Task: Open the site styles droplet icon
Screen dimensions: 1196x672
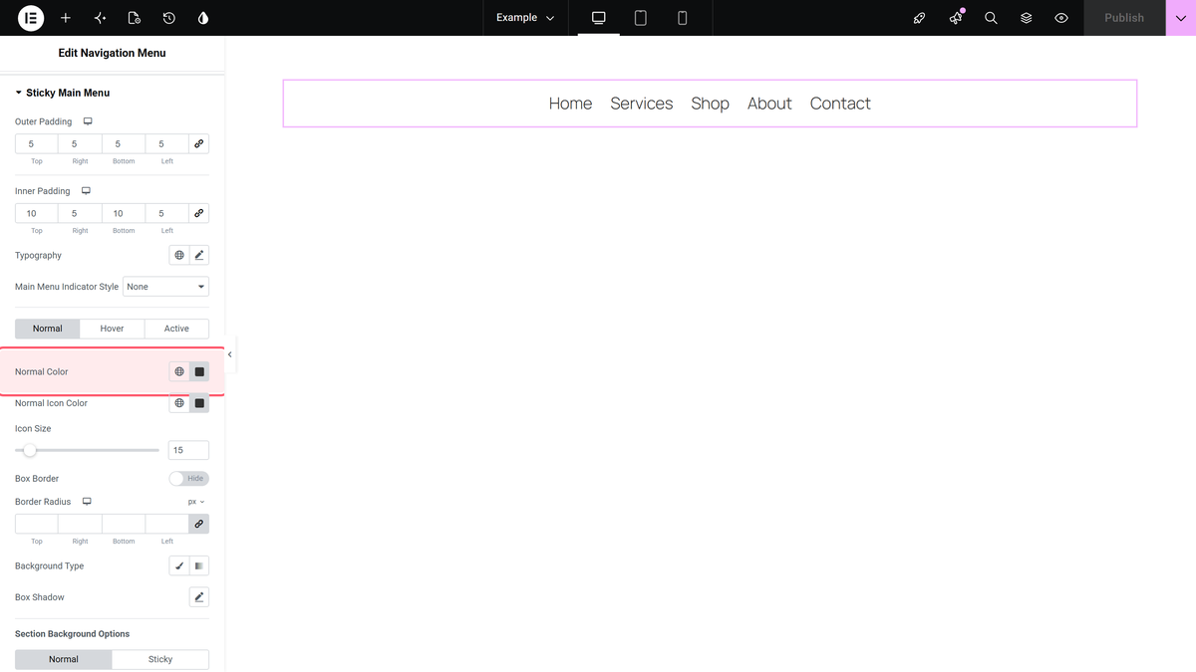Action: click(x=203, y=18)
